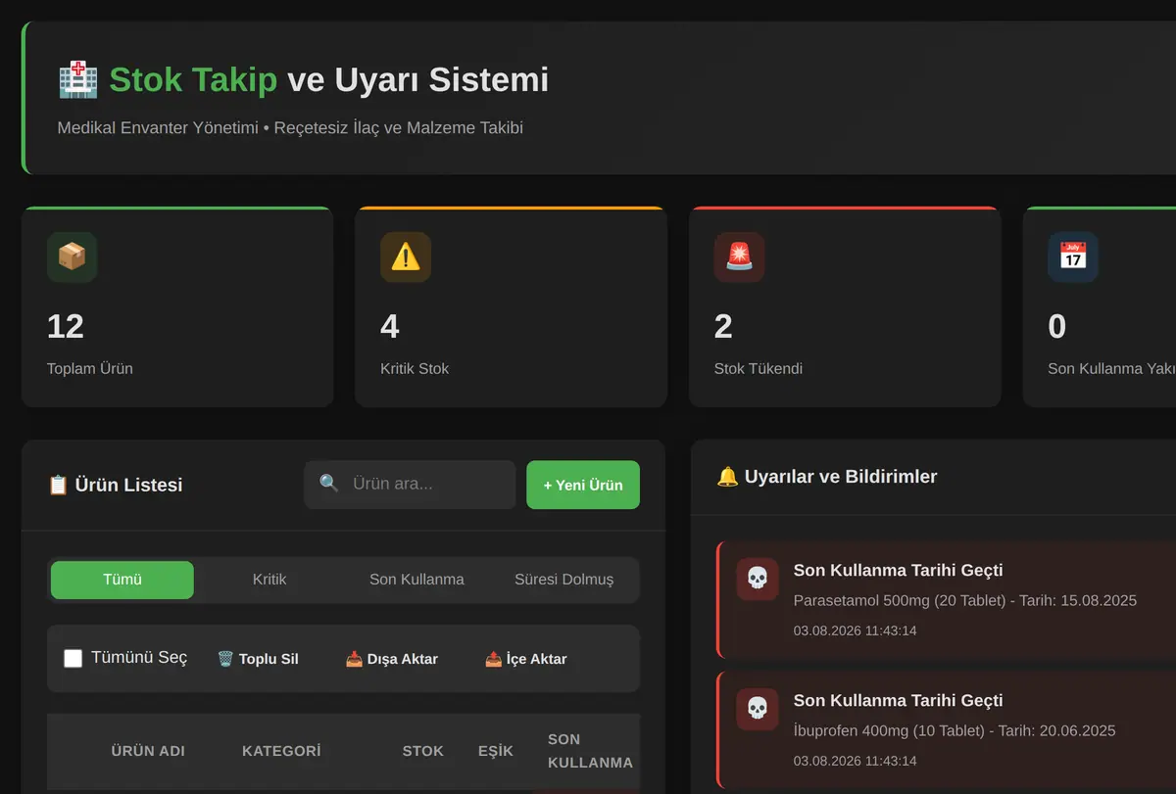Focus the Ürün ara search field
The image size is (1176, 794).
(x=410, y=485)
